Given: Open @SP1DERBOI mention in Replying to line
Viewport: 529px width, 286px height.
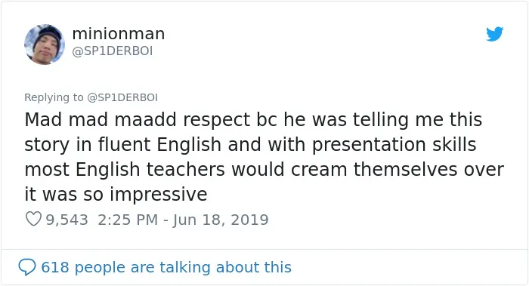Looking at the screenshot, I should pyautogui.click(x=122, y=97).
